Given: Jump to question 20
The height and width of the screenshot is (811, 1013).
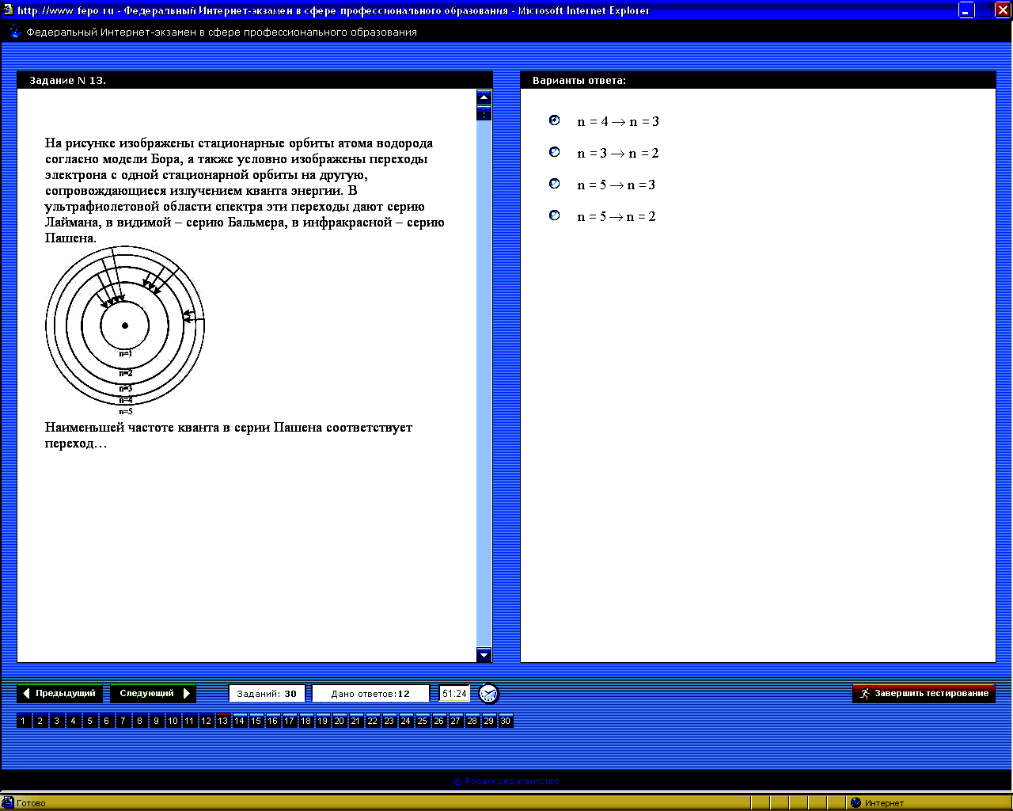Looking at the screenshot, I should pos(339,721).
